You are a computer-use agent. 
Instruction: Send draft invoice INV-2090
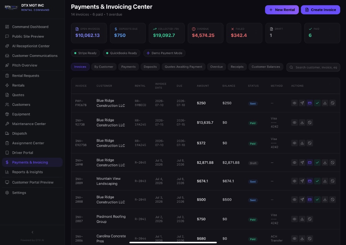[302, 163]
